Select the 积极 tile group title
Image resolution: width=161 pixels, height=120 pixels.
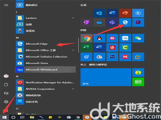[83, 30]
